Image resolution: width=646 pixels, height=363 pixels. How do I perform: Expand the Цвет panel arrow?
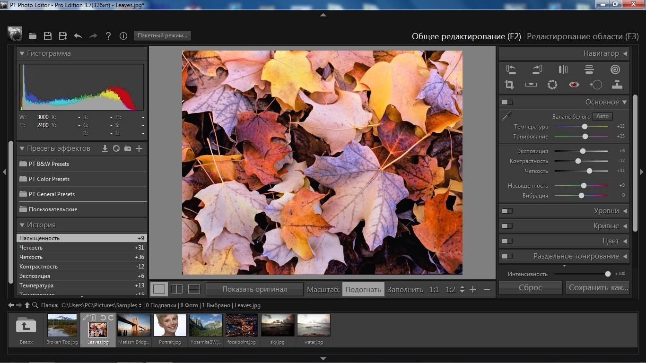625,241
